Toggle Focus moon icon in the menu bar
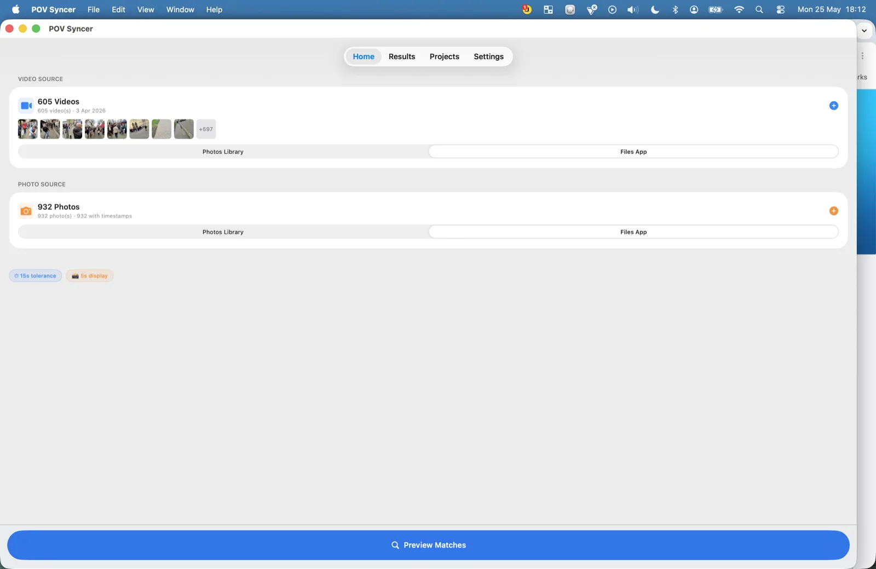 click(x=655, y=9)
